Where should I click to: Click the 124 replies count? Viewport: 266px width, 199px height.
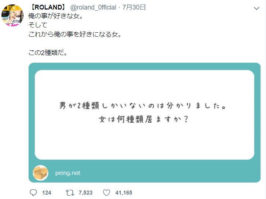(x=47, y=193)
